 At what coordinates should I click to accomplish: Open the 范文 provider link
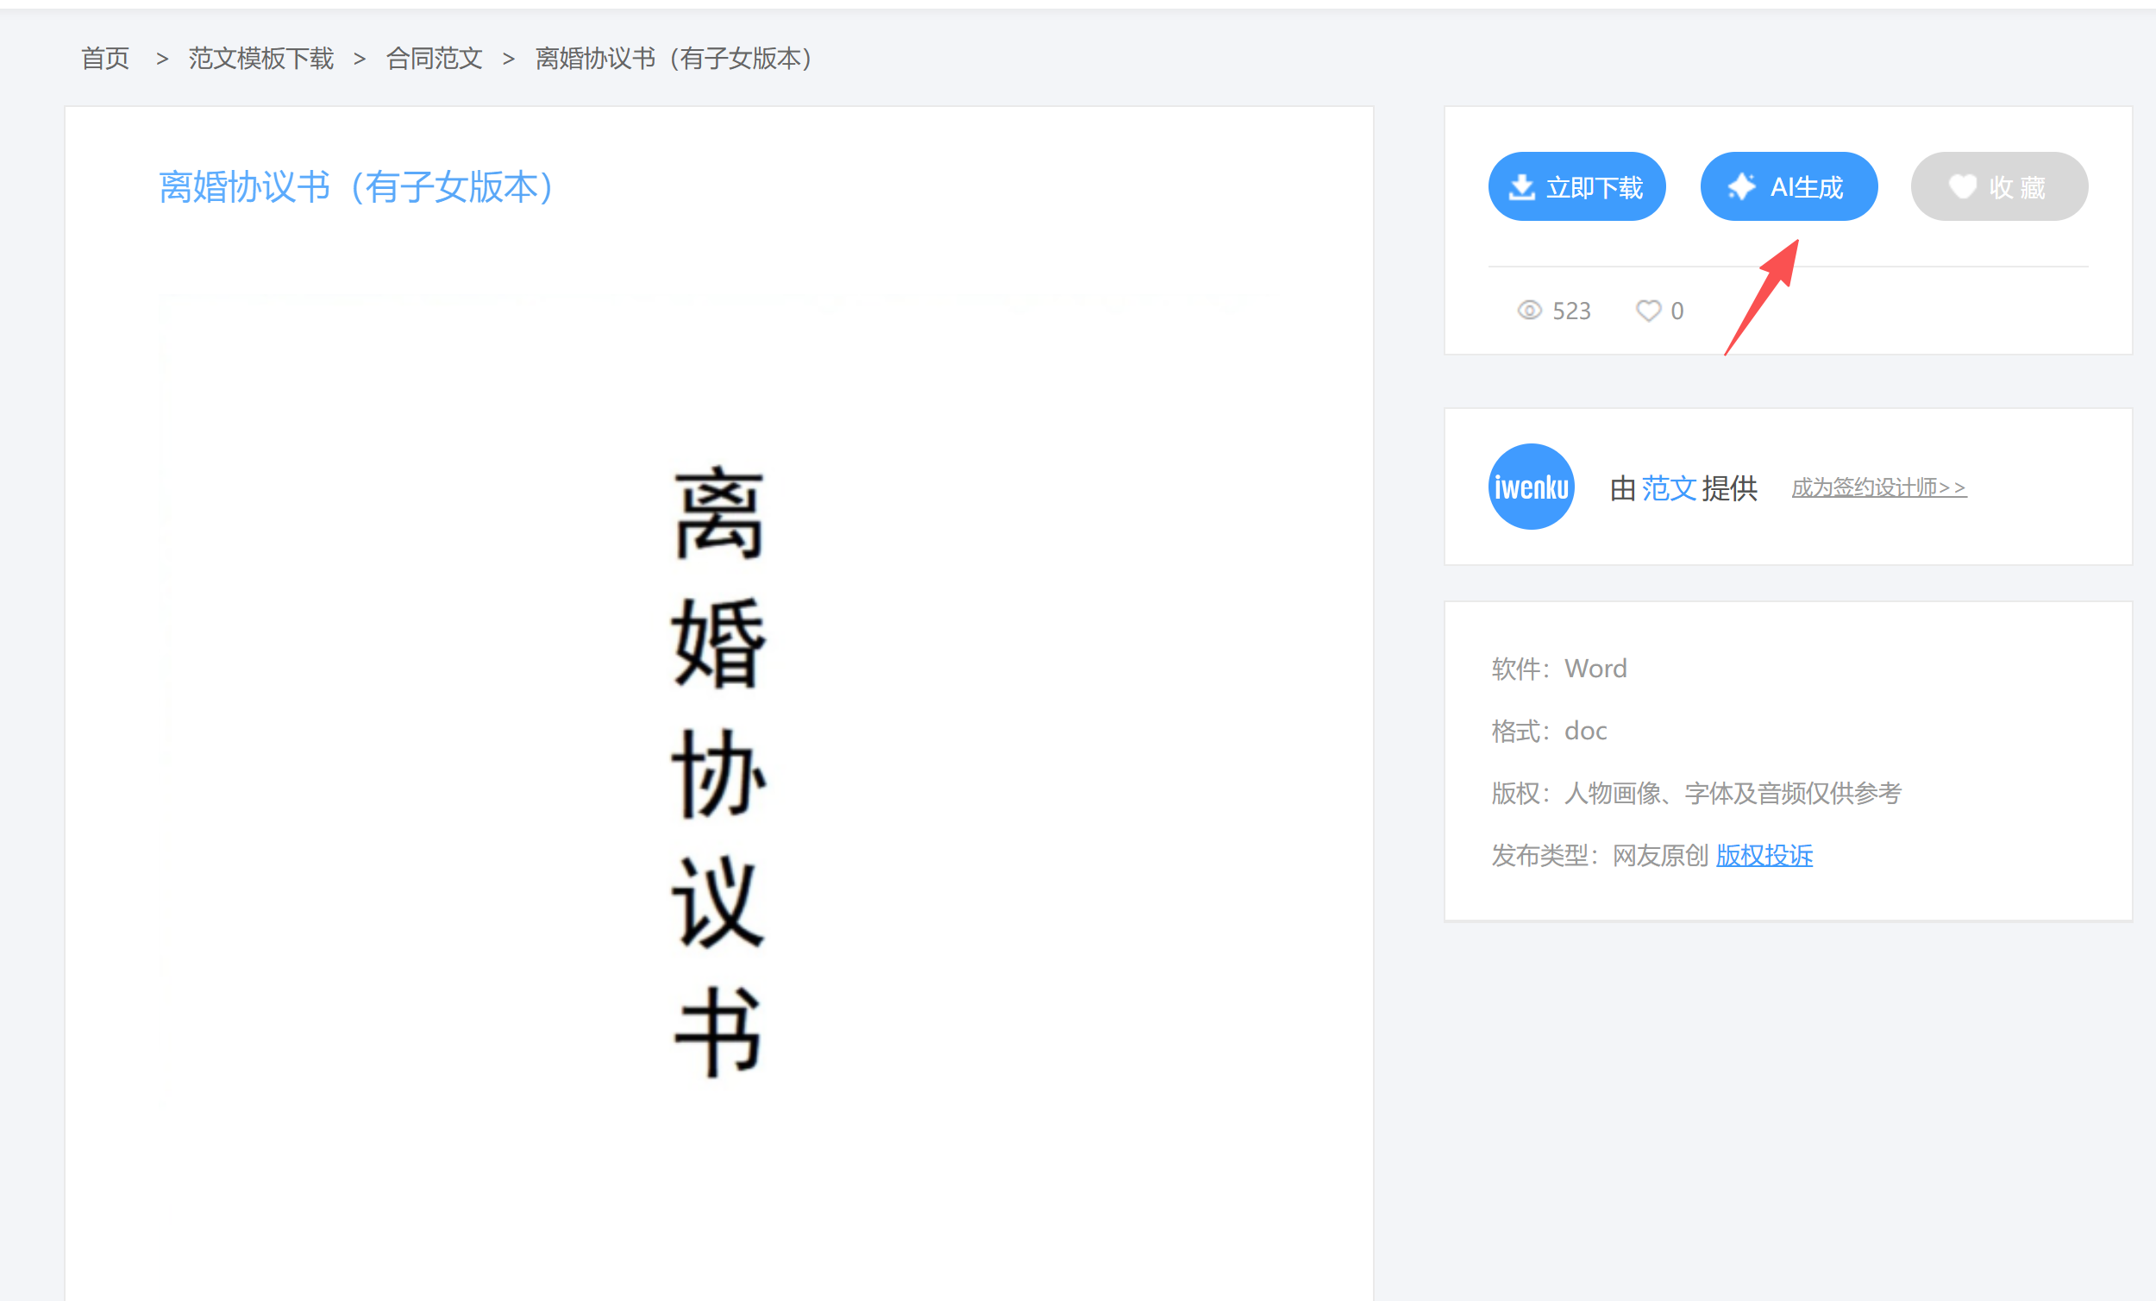(1668, 487)
